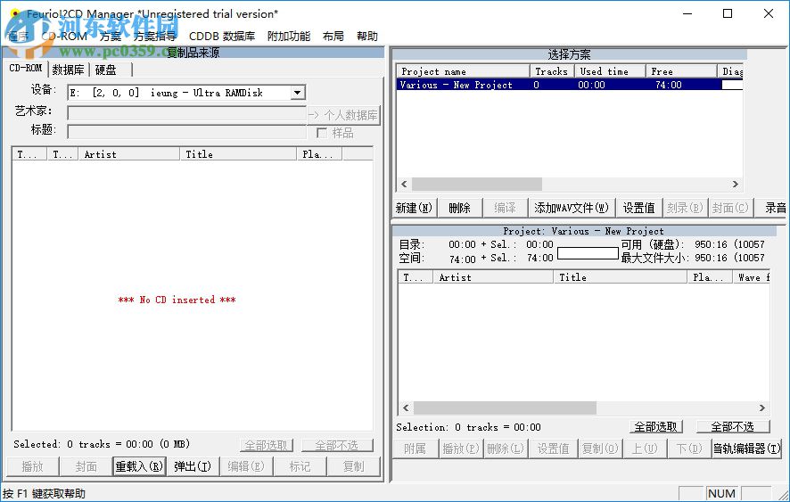
Task: Click the 标记 button
Action: tap(300, 466)
